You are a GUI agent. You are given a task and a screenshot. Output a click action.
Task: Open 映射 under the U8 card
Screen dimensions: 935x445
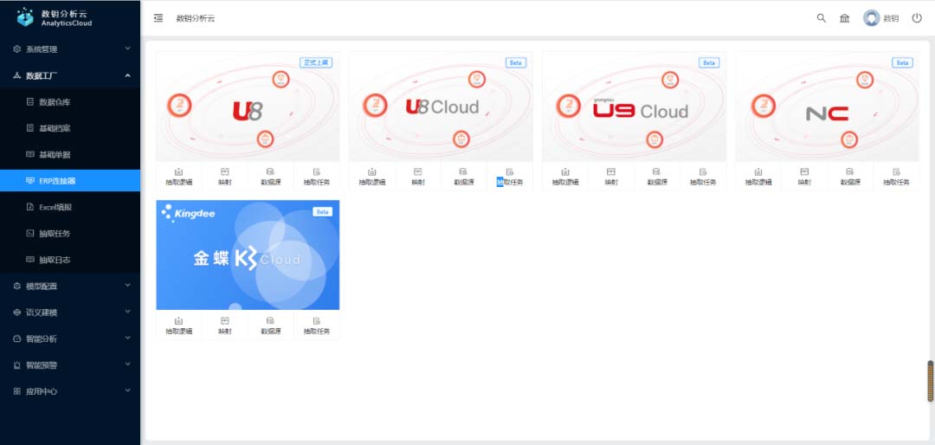pyautogui.click(x=225, y=177)
